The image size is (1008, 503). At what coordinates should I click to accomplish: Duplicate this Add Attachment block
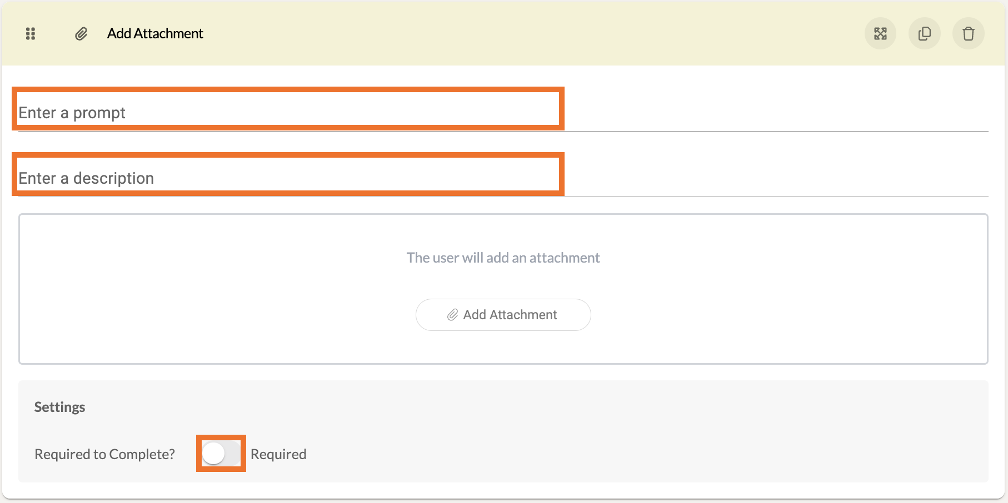925,34
